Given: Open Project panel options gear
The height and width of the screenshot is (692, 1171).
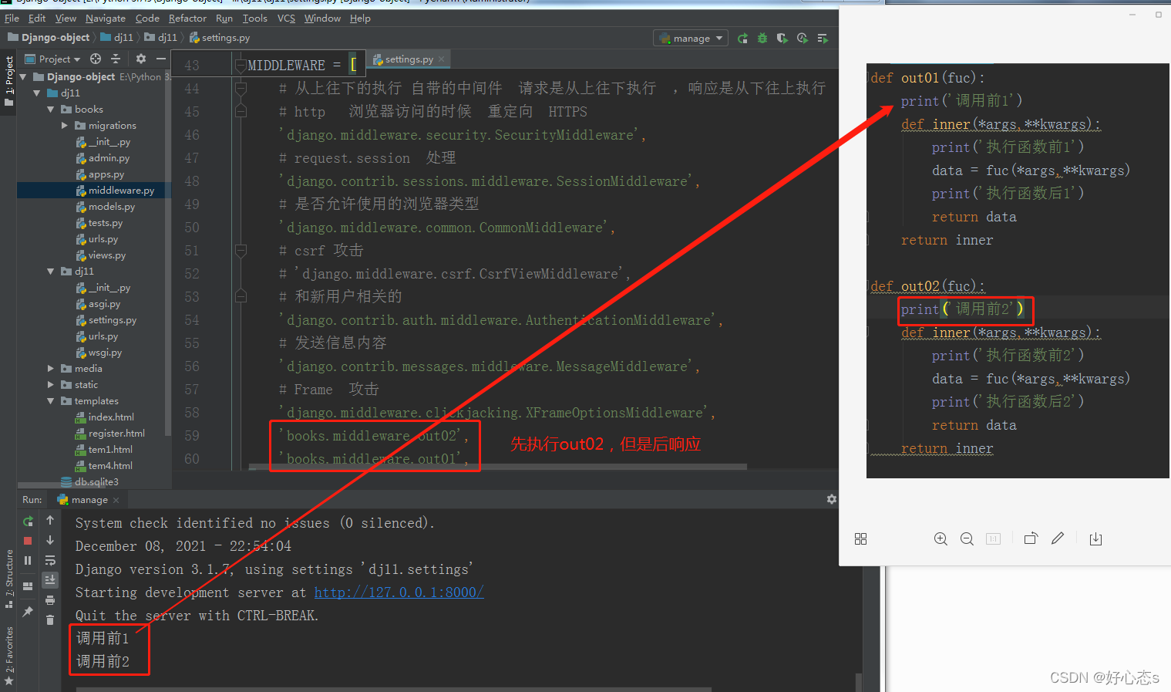Looking at the screenshot, I should (x=140, y=59).
